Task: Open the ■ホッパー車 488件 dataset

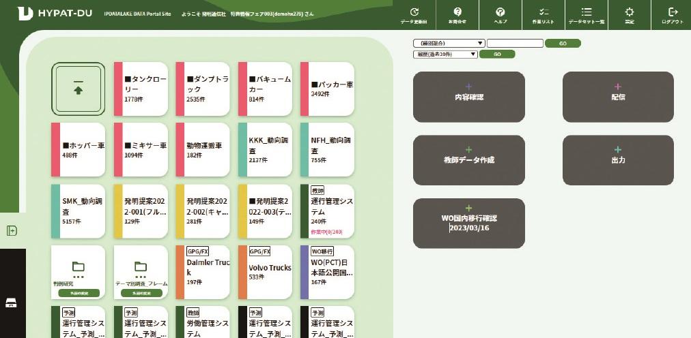Action: 79,150
